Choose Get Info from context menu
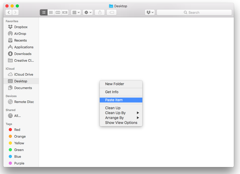The image size is (240, 174). (121, 92)
